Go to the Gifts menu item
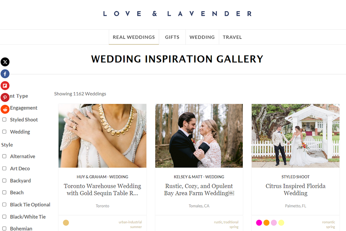The height and width of the screenshot is (231, 346). (x=172, y=37)
